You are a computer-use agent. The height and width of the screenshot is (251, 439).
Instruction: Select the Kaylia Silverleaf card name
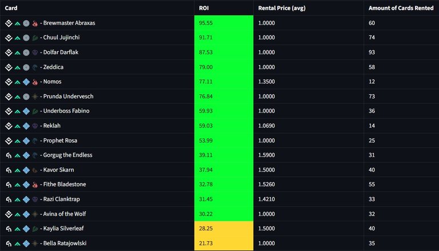tap(63, 229)
